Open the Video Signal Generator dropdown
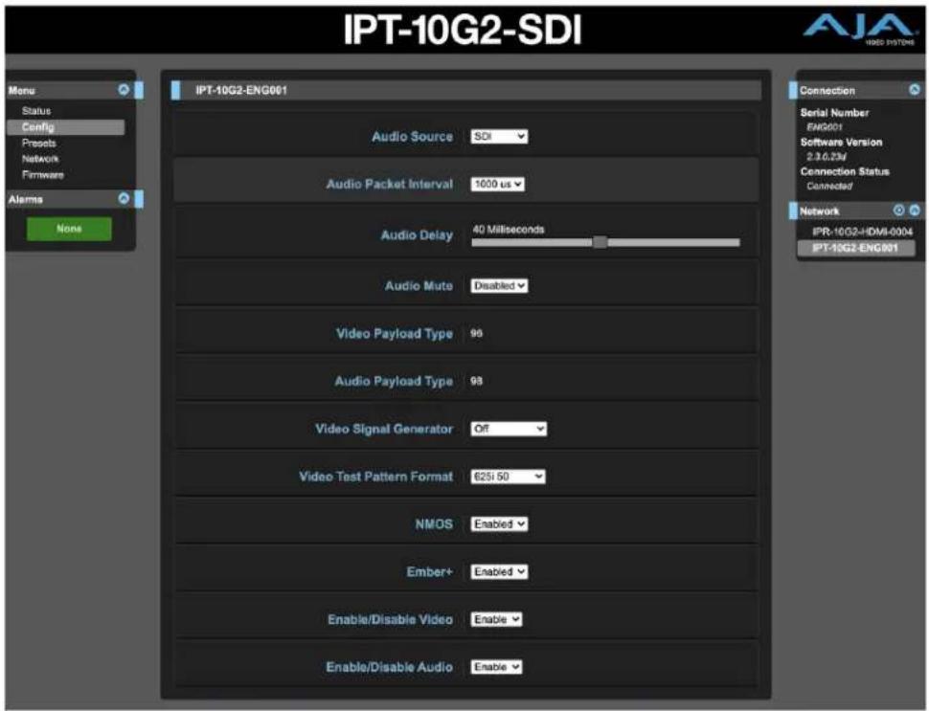 click(x=509, y=429)
